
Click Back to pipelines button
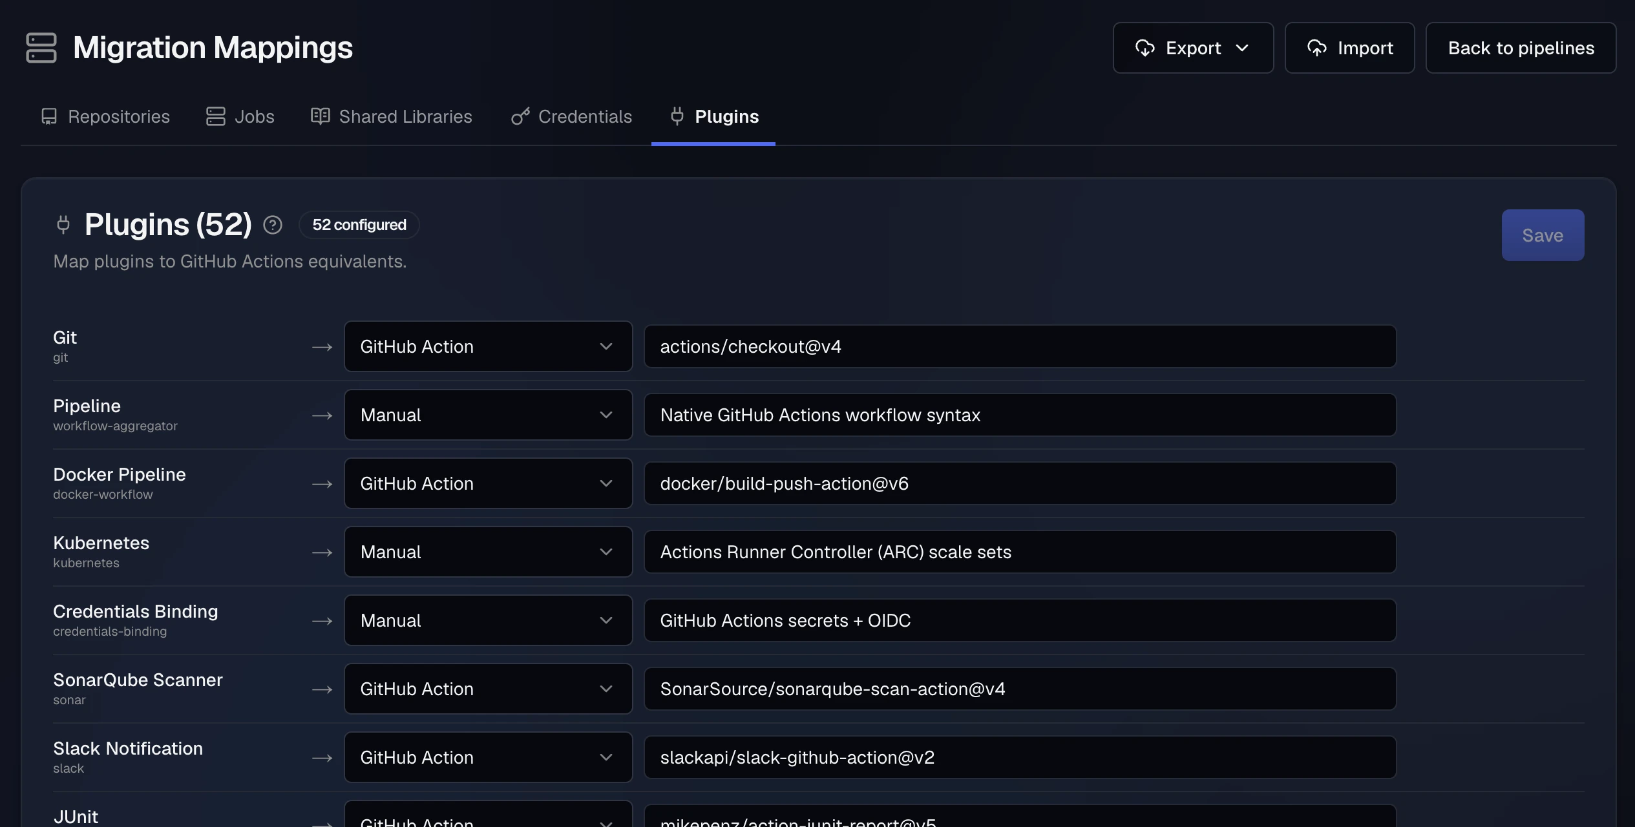coord(1521,48)
